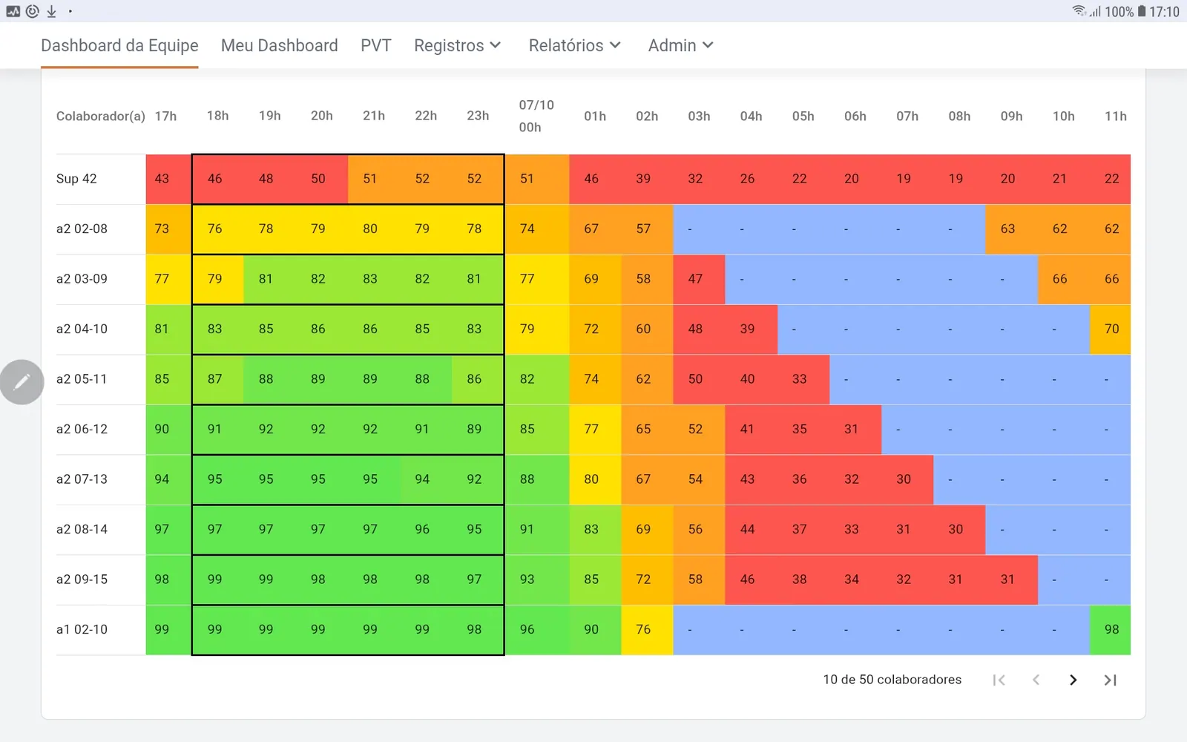Viewport: 1187px width, 742px height.
Task: Go to the next page of colaboradores
Action: (x=1073, y=680)
